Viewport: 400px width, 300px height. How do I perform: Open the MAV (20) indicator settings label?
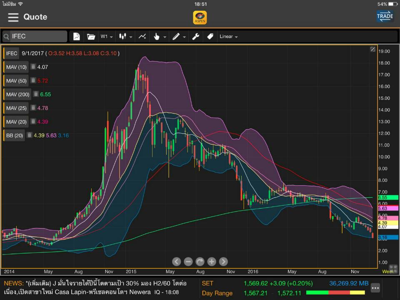click(x=16, y=122)
